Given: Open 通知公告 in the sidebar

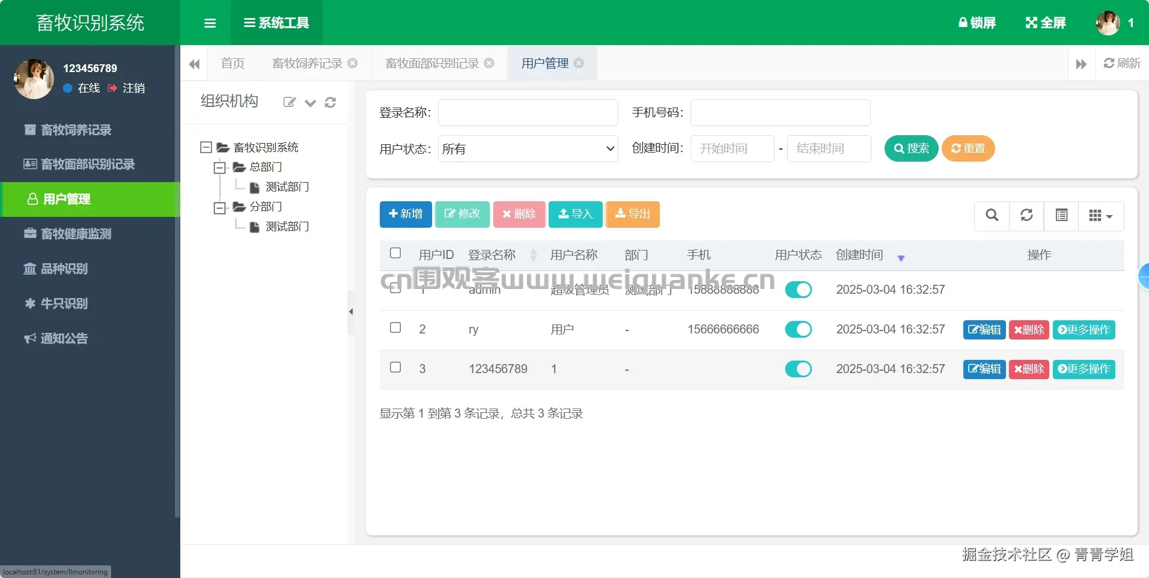Looking at the screenshot, I should (x=90, y=338).
